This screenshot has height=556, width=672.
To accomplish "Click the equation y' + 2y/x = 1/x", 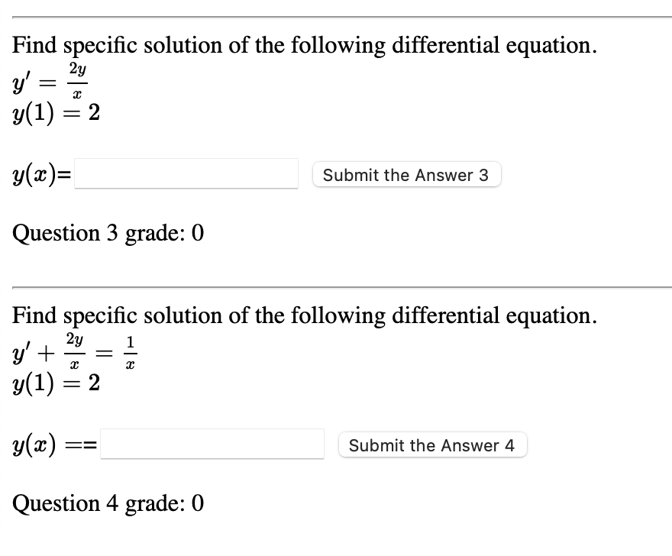I will [x=73, y=351].
